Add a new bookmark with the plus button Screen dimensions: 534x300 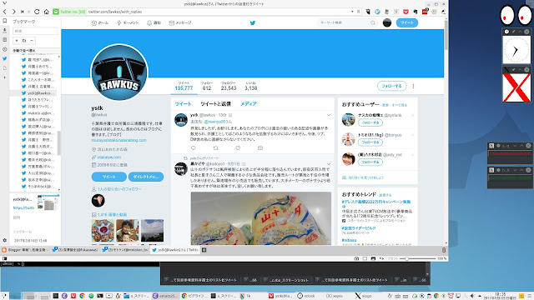[17, 41]
